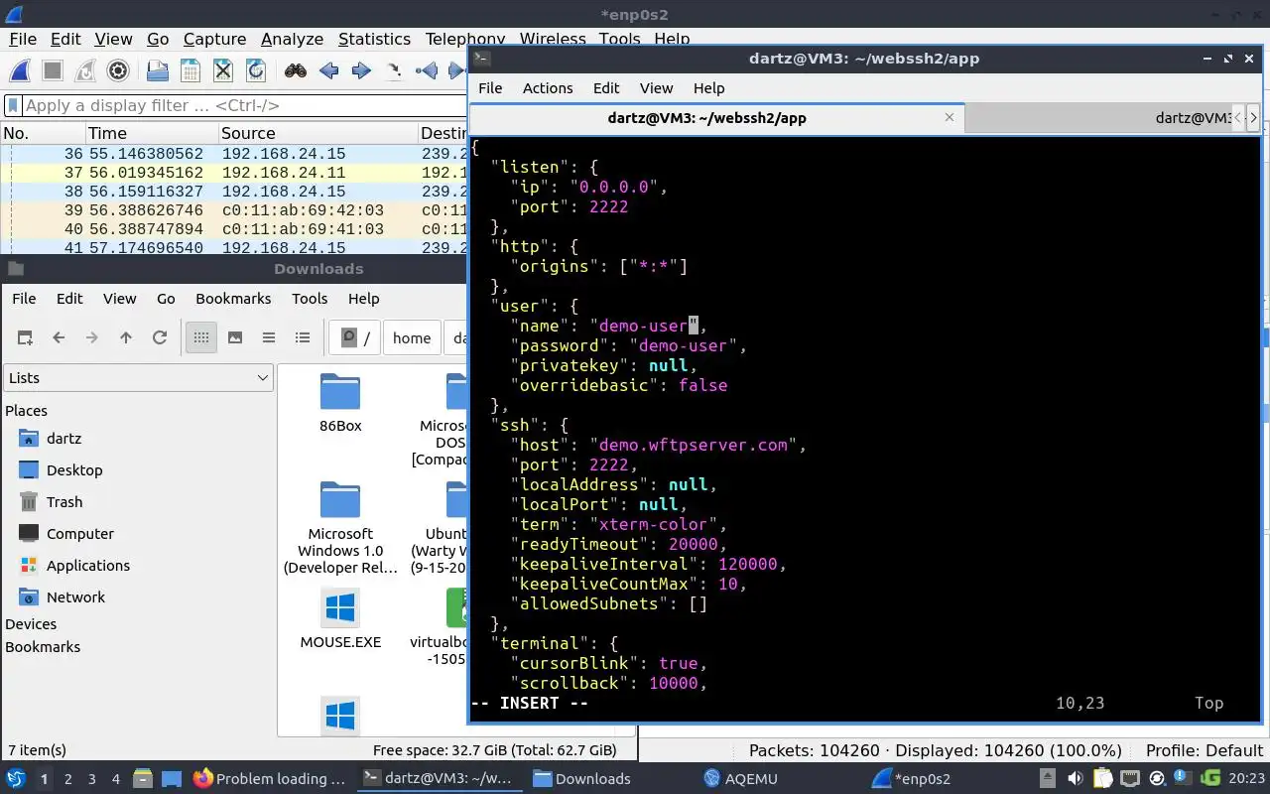Find a packet using the binoculars icon
This screenshot has height=794, width=1270.
295,70
